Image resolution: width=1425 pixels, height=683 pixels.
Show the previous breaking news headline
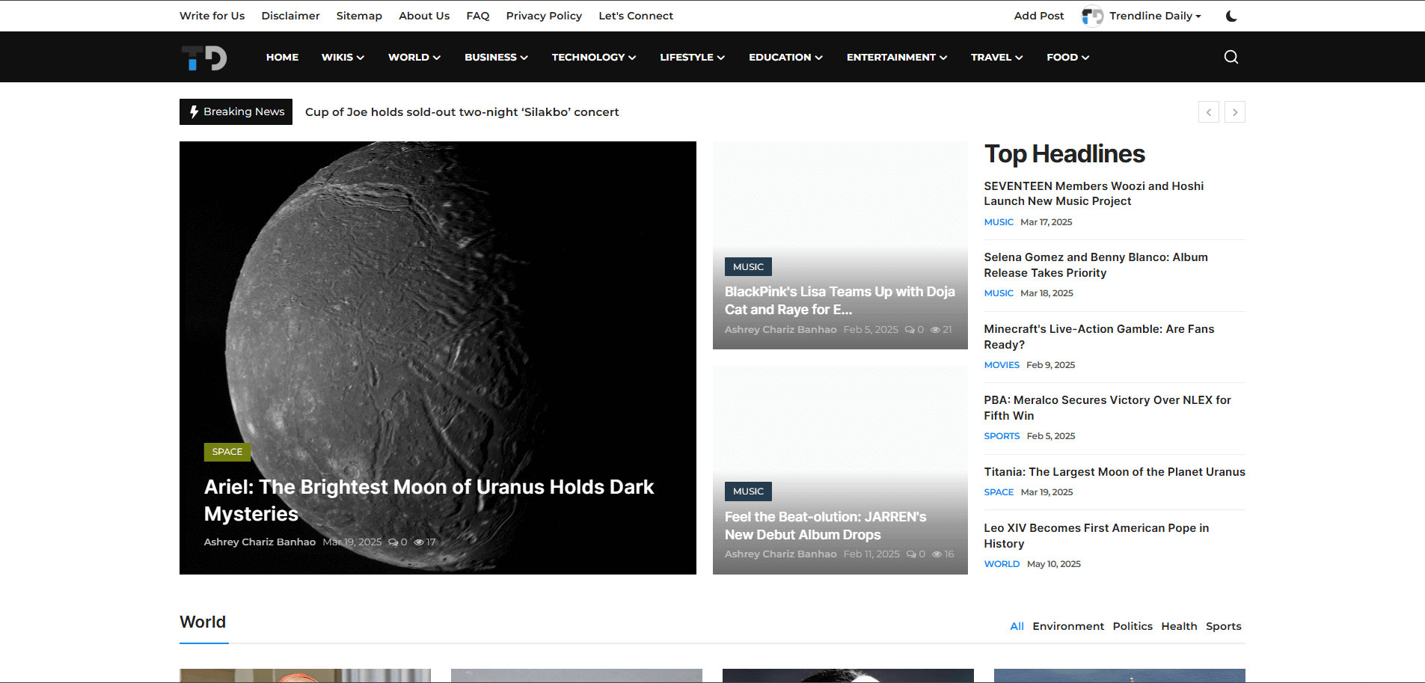coord(1209,111)
